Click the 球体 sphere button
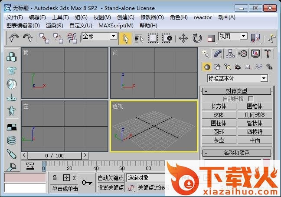Viewport: 281px width, 197px height. pos(219,115)
